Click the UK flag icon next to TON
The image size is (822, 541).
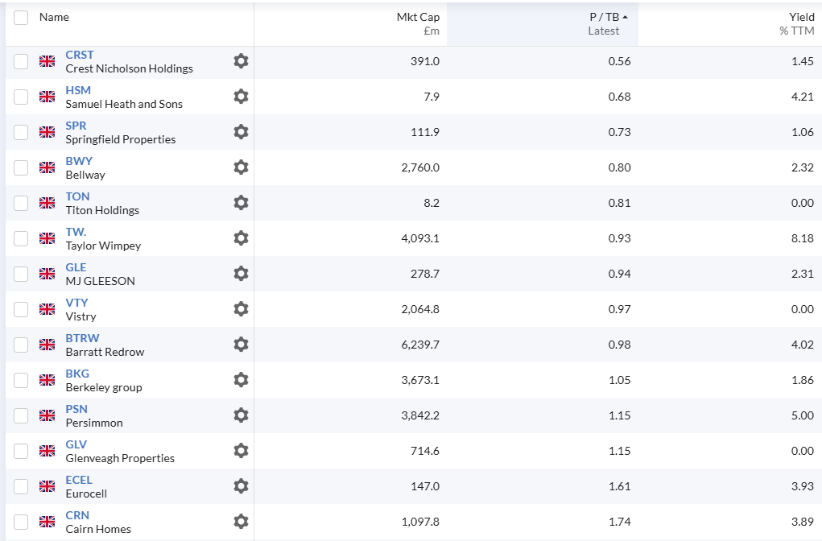point(48,203)
